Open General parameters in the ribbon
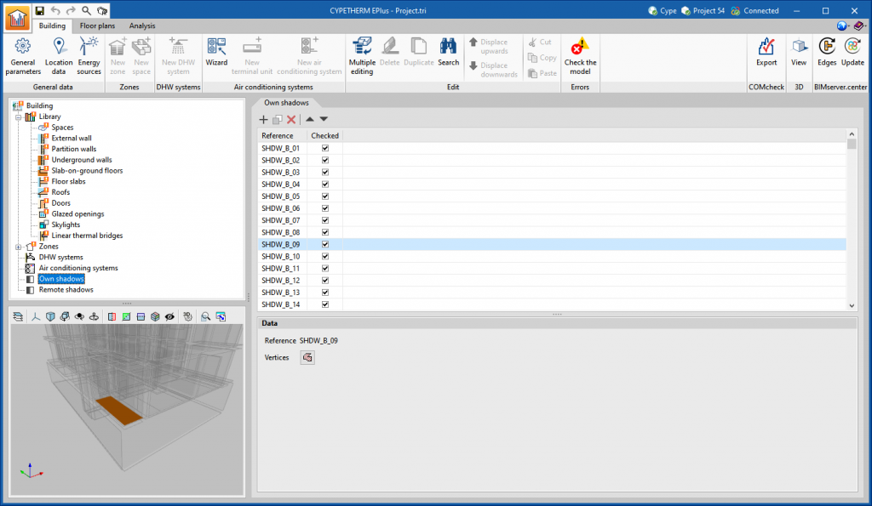The height and width of the screenshot is (506, 872). 23,55
